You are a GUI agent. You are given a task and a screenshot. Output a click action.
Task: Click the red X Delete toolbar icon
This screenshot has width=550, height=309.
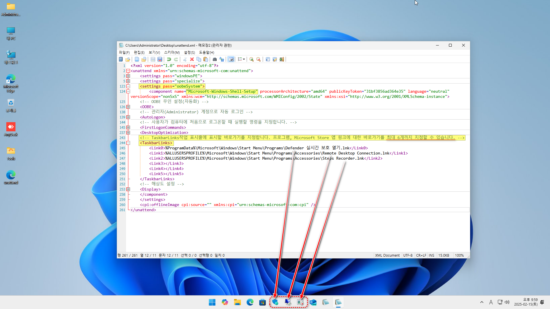pos(192,59)
